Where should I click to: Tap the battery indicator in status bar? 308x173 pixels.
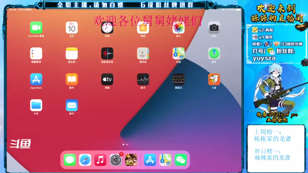(238, 10)
